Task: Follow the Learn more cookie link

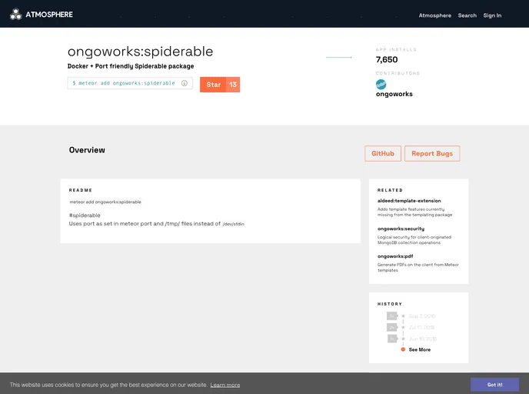Action: pyautogui.click(x=225, y=385)
